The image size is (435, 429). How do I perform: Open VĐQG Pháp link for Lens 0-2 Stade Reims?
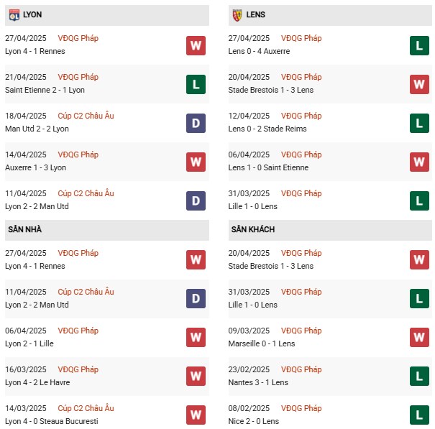coord(301,116)
